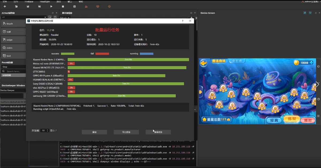321x168 pixels.
Task: Open the Device Screen tools wrench icon
Action: click(310, 13)
